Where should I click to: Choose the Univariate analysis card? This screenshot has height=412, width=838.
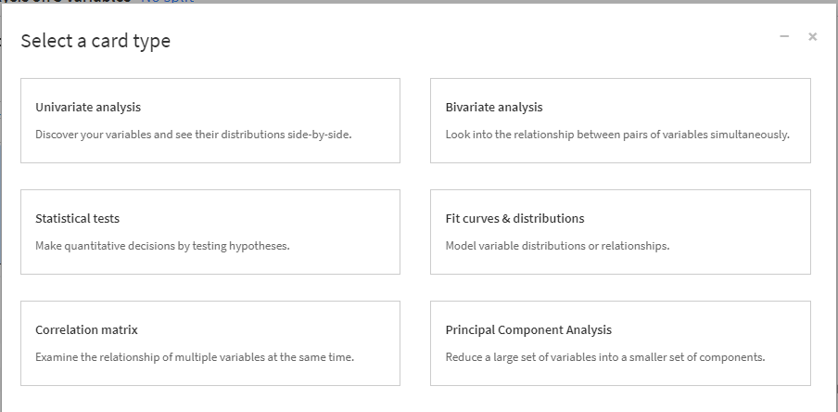tap(210, 121)
